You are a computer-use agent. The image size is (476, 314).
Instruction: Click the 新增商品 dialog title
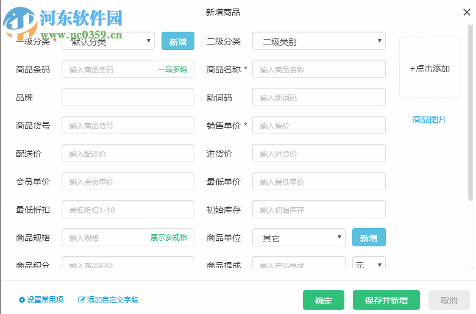point(223,12)
